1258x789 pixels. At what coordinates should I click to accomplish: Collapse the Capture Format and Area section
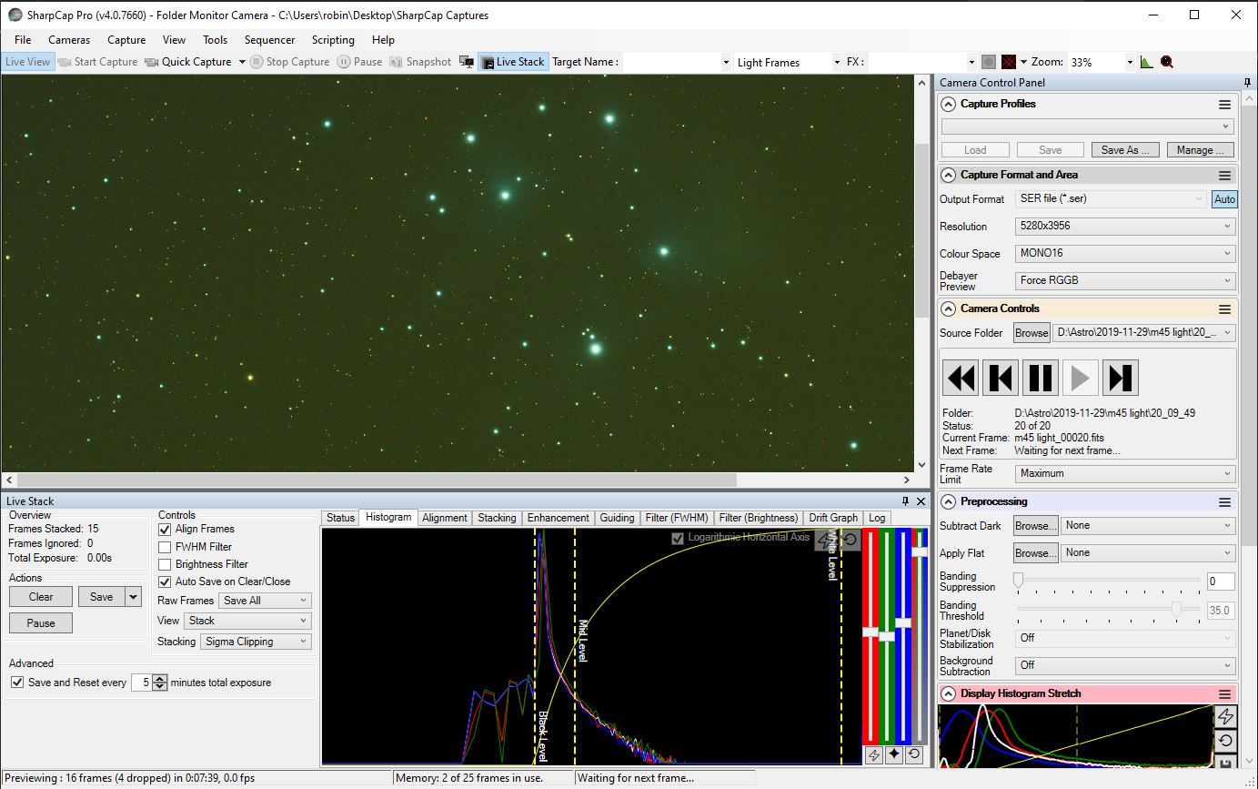949,175
